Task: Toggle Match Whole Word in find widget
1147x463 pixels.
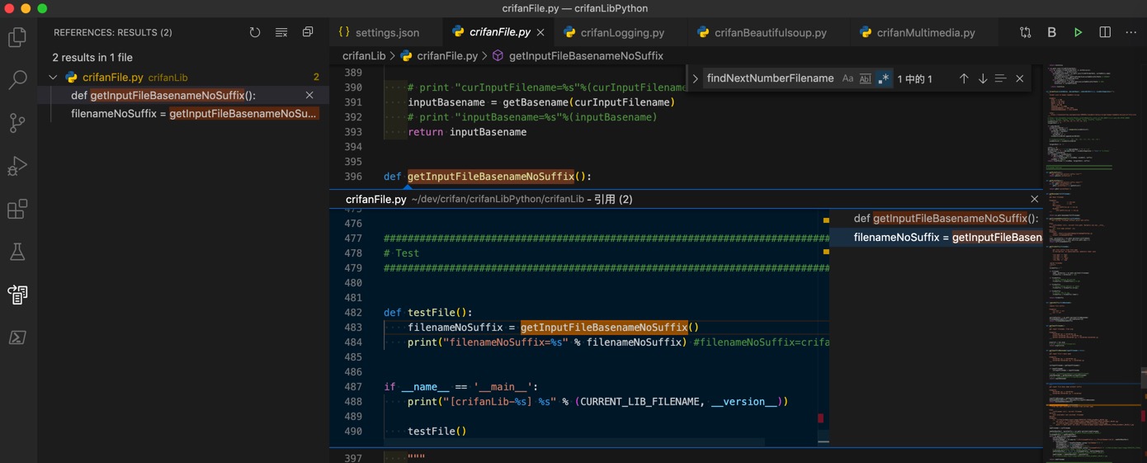Action: click(865, 78)
